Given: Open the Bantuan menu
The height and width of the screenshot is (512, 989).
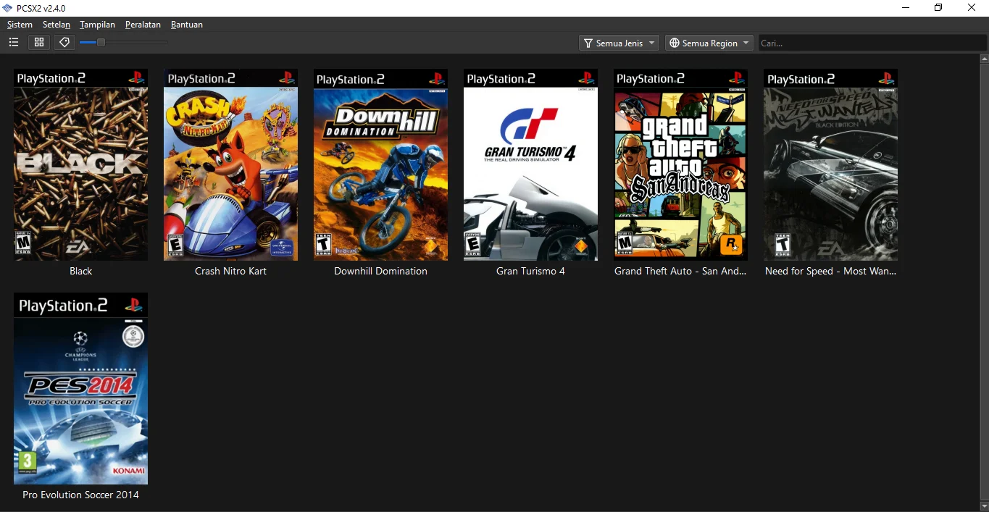Looking at the screenshot, I should (x=187, y=25).
